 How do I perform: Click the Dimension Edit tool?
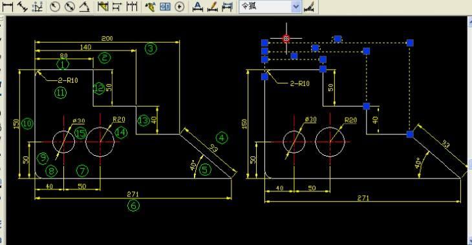tap(197, 6)
